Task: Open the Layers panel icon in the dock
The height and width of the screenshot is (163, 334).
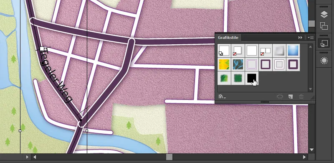Action: pos(324,15)
